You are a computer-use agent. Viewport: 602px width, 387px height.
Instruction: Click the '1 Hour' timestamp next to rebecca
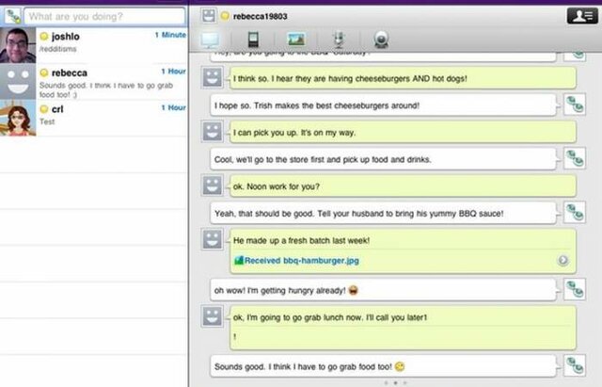173,72
